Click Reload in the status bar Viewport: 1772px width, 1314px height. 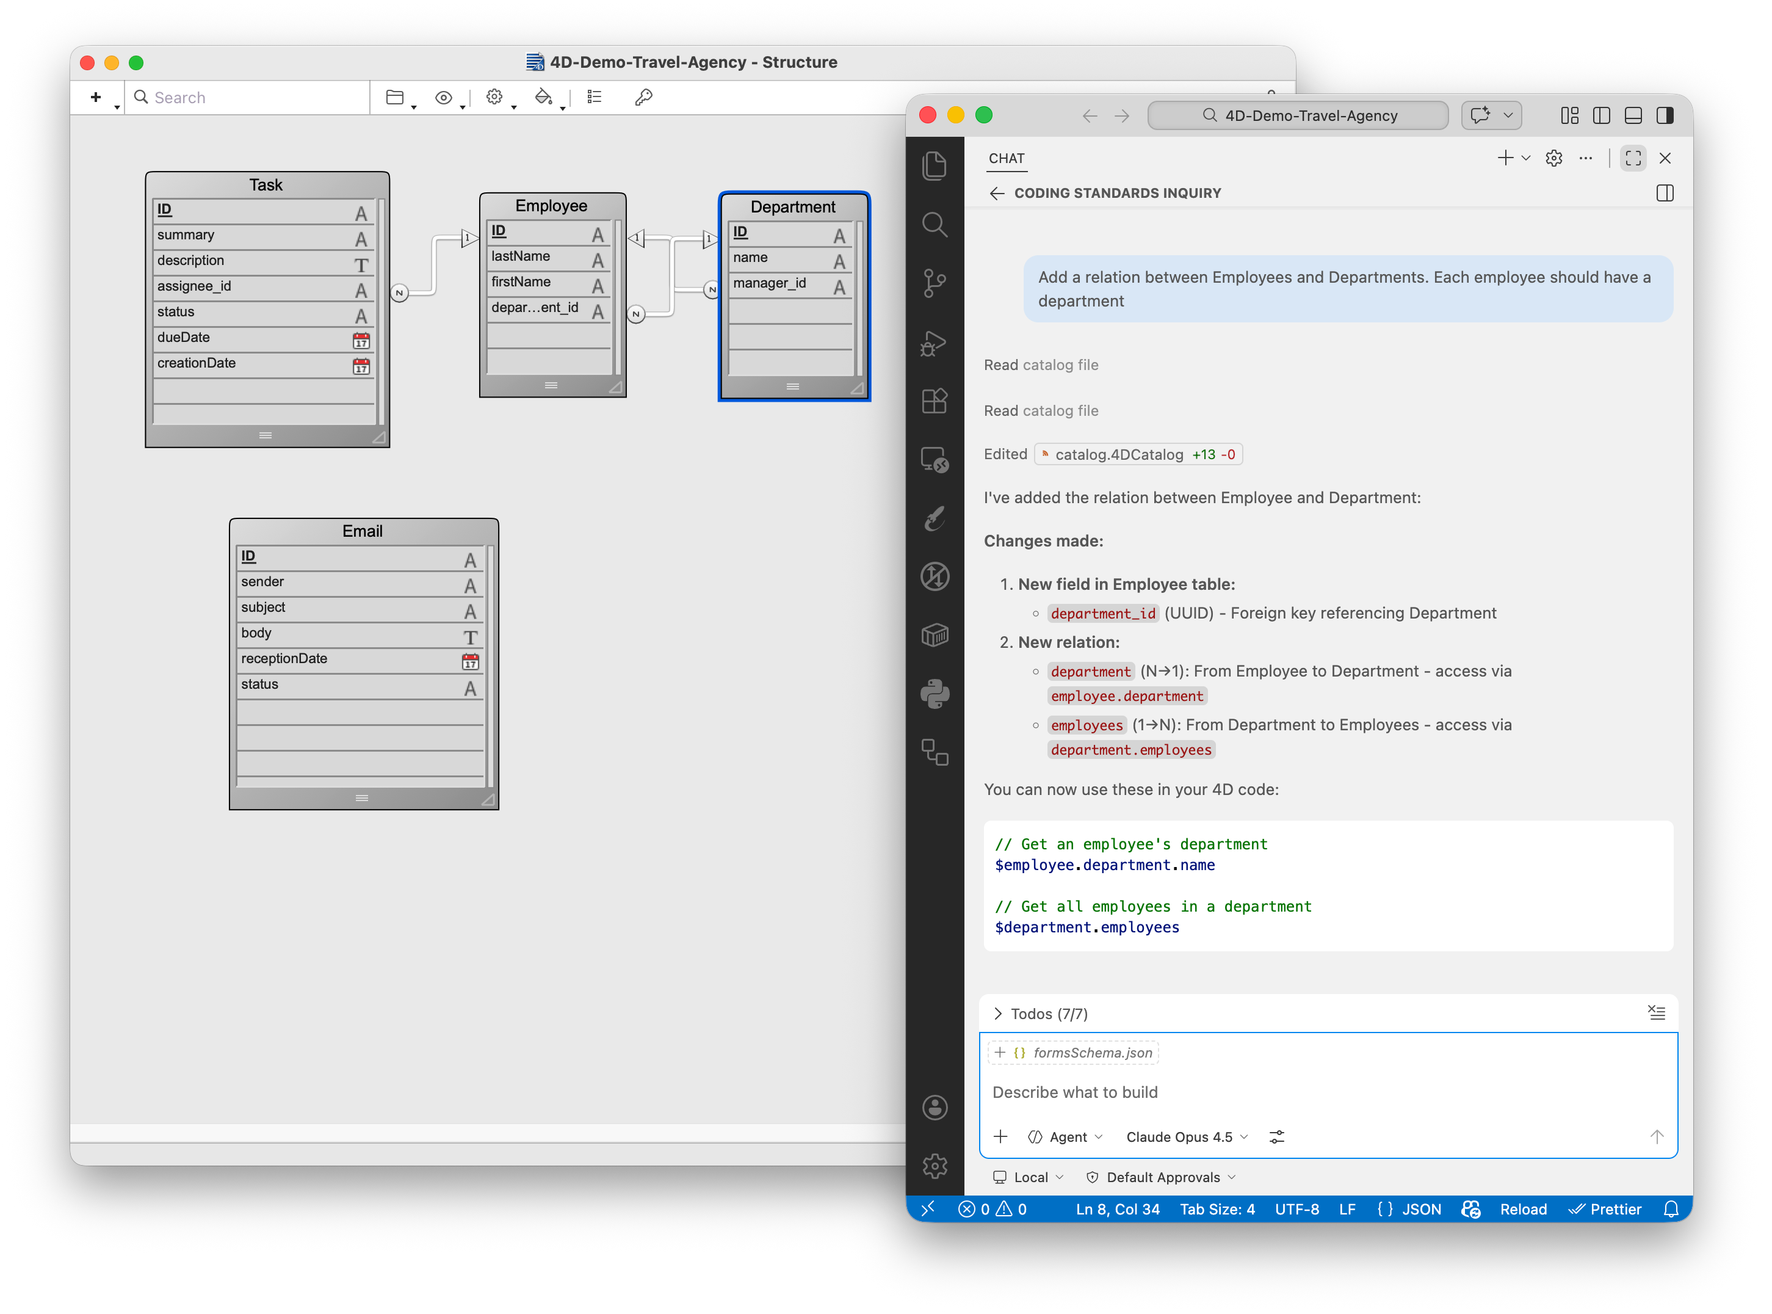click(1522, 1209)
